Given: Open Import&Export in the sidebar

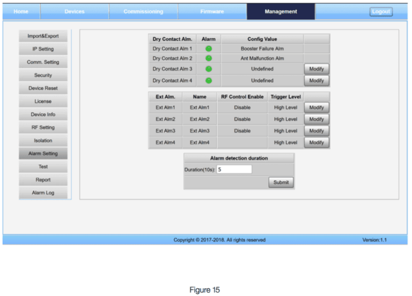Looking at the screenshot, I should coord(43,36).
